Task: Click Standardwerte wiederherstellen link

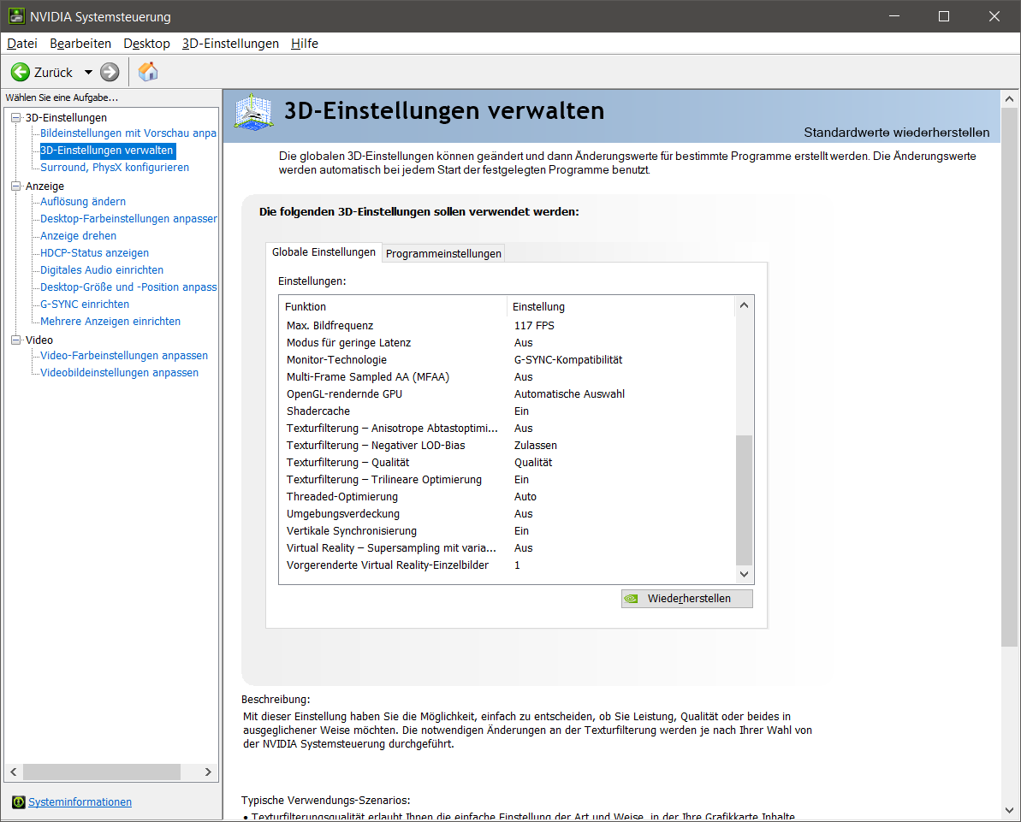Action: 896,132
